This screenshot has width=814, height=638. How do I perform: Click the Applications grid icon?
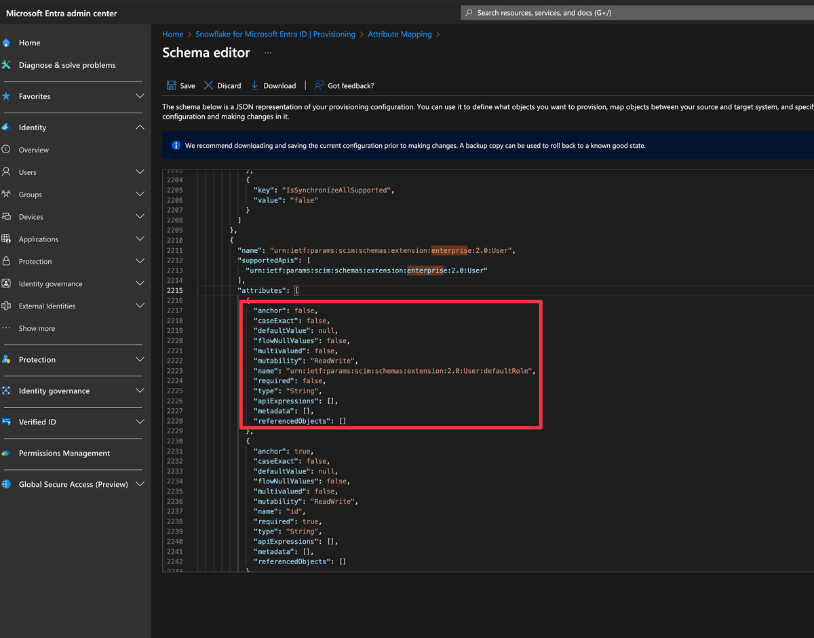tap(6, 239)
